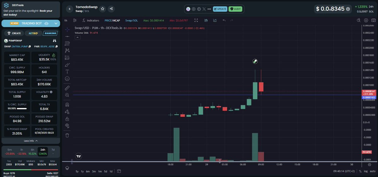Image resolution: width=378 pixels, height=177 pixels.
Task: Open the token website globe icon
Action: pyautogui.click(x=194, y=9)
